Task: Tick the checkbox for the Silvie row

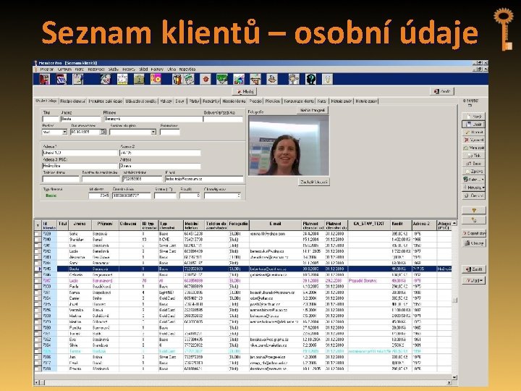Action: [37, 345]
